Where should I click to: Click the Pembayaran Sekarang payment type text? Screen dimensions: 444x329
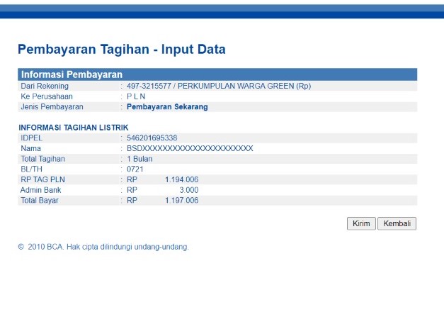[167, 107]
